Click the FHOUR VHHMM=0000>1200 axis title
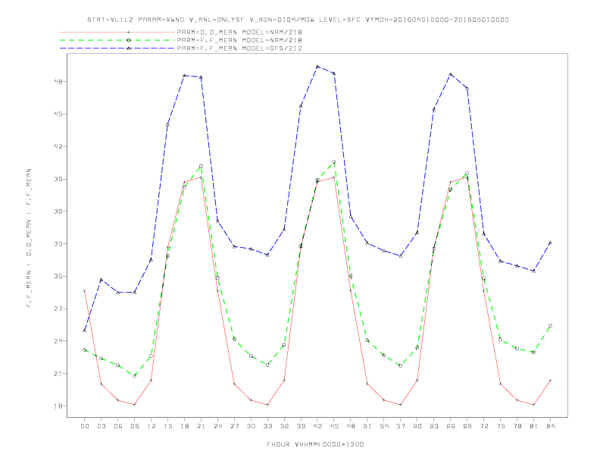600x464 pixels. pyautogui.click(x=315, y=444)
